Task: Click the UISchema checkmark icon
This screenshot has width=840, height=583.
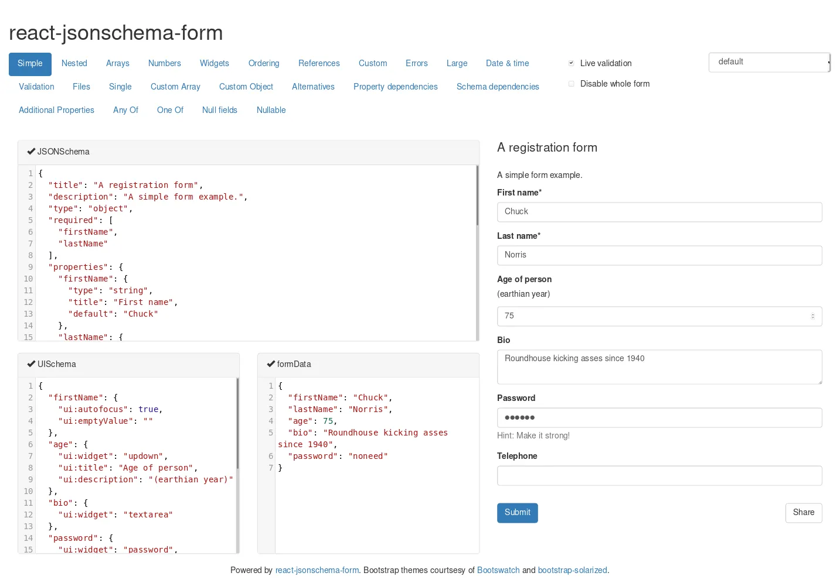Action: pyautogui.click(x=31, y=364)
